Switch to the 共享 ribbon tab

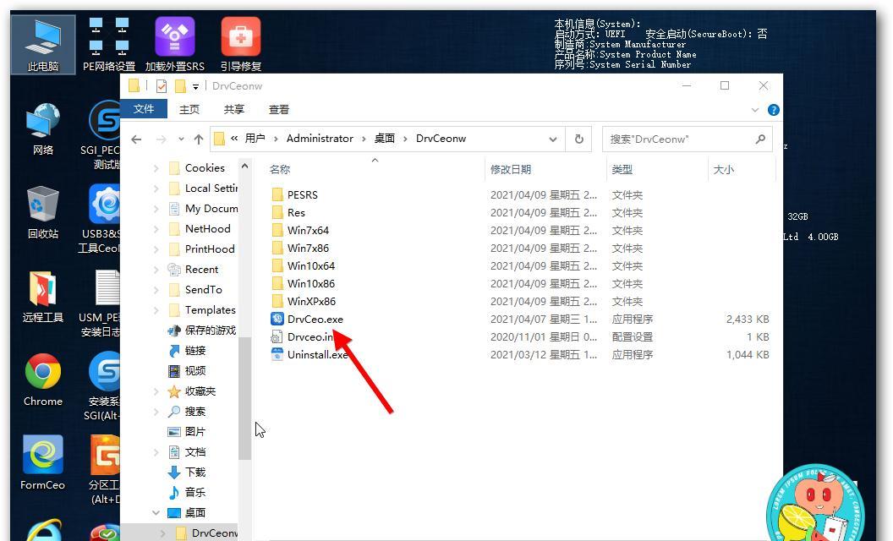point(234,109)
